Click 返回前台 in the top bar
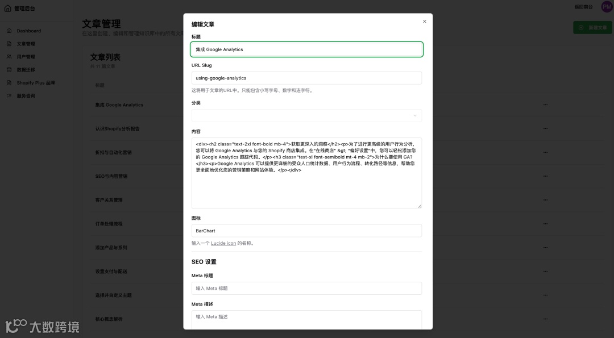The width and height of the screenshot is (614, 338). 583,7
